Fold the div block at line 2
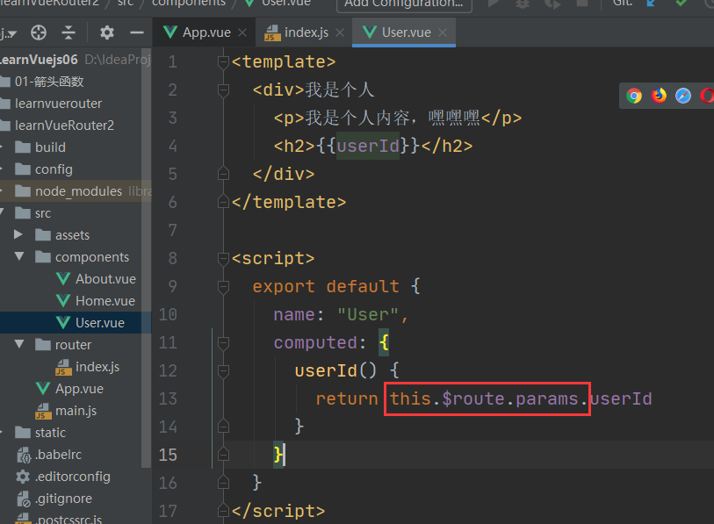 (223, 90)
